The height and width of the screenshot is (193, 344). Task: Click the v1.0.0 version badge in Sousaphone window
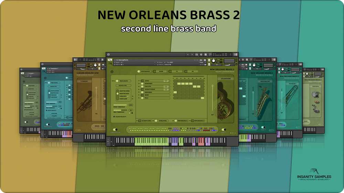point(233,133)
